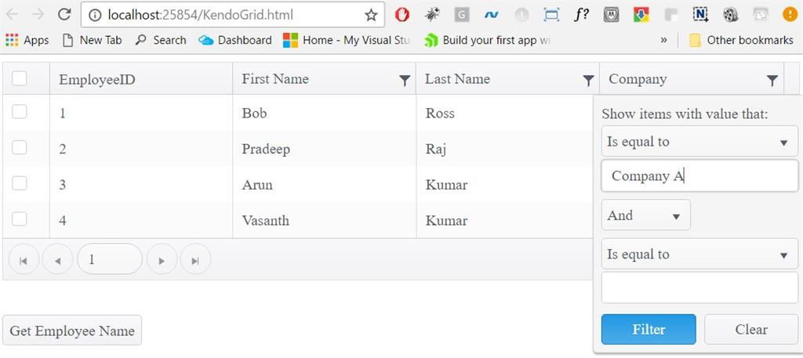The image size is (803, 358).
Task: Go to the last grid page
Action: click(195, 260)
